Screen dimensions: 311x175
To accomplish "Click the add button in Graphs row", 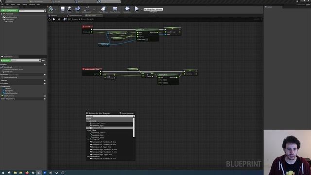I will pos(45,64).
